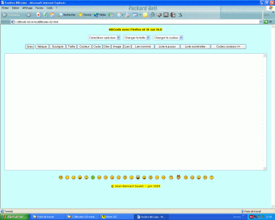275x220 pixels.
Task: Click the Lien button
Action: [x=127, y=46]
